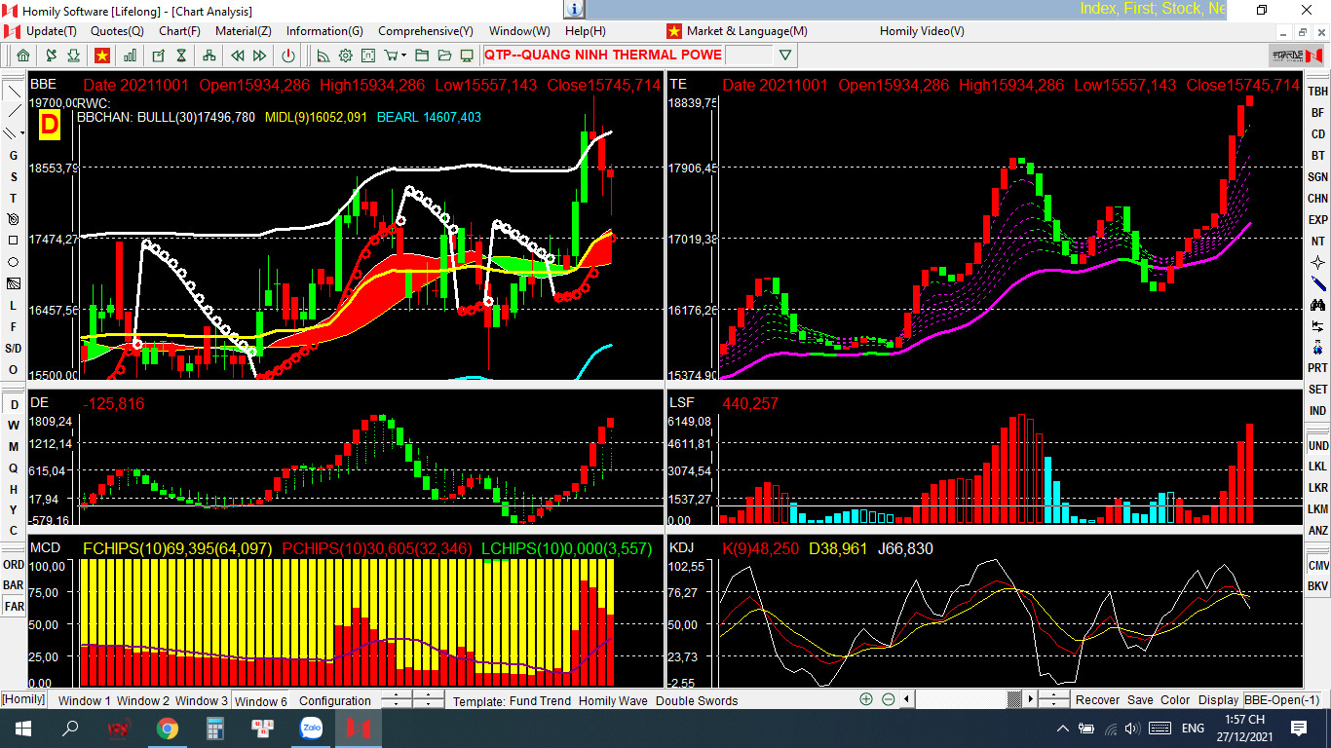This screenshot has width=1331, height=748.
Task: Toggle the BAR chart mode button
Action: pyautogui.click(x=14, y=585)
